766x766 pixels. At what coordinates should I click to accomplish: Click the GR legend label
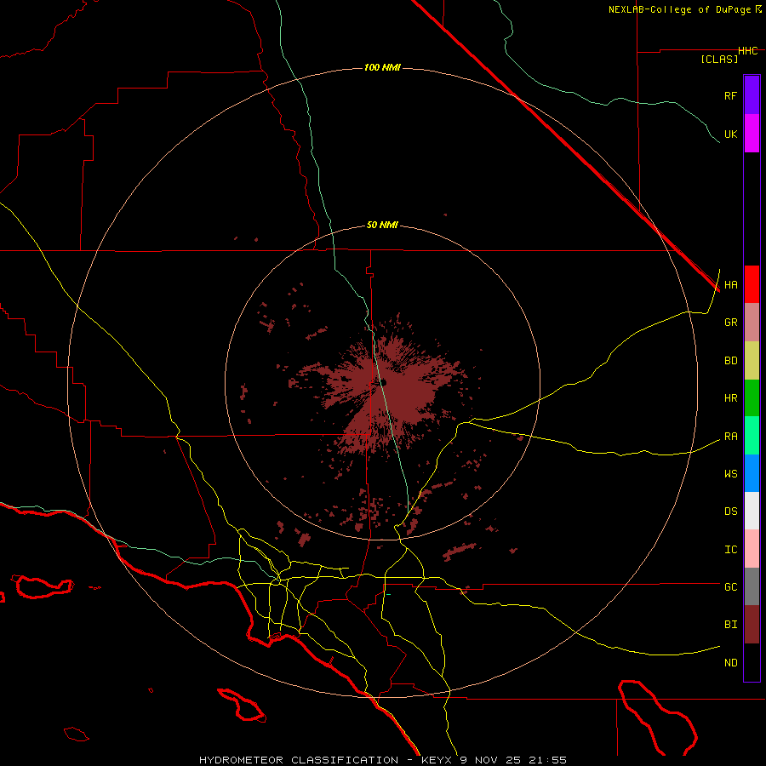click(730, 323)
